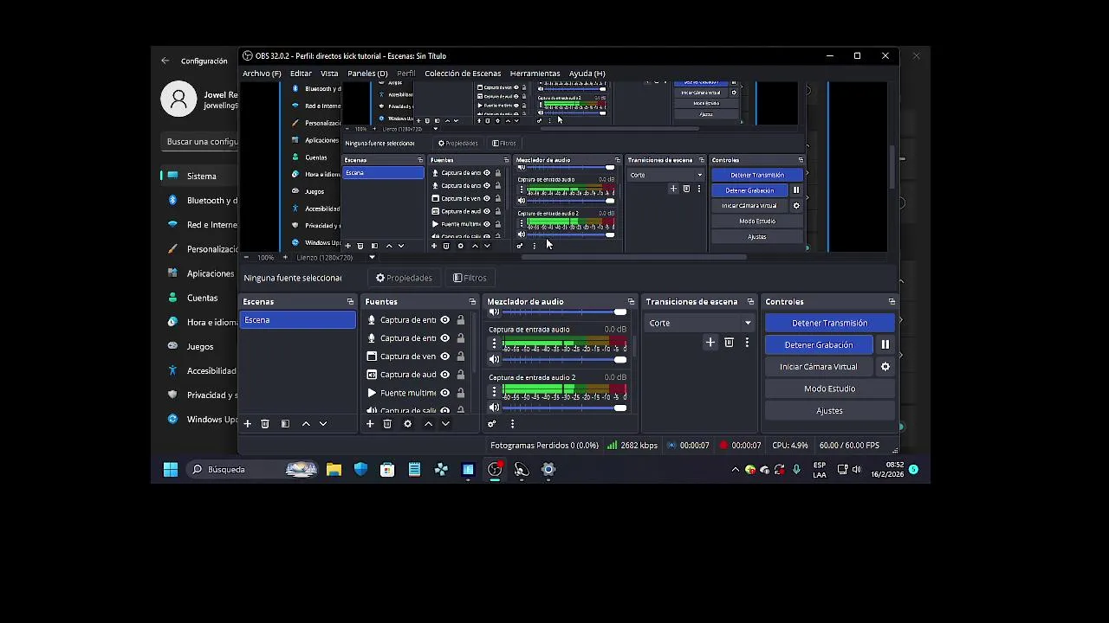
Task: Open Microsoft Store from the taskbar
Action: pyautogui.click(x=387, y=469)
